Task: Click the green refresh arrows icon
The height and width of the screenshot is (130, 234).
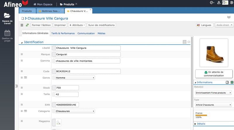Action: point(27,25)
